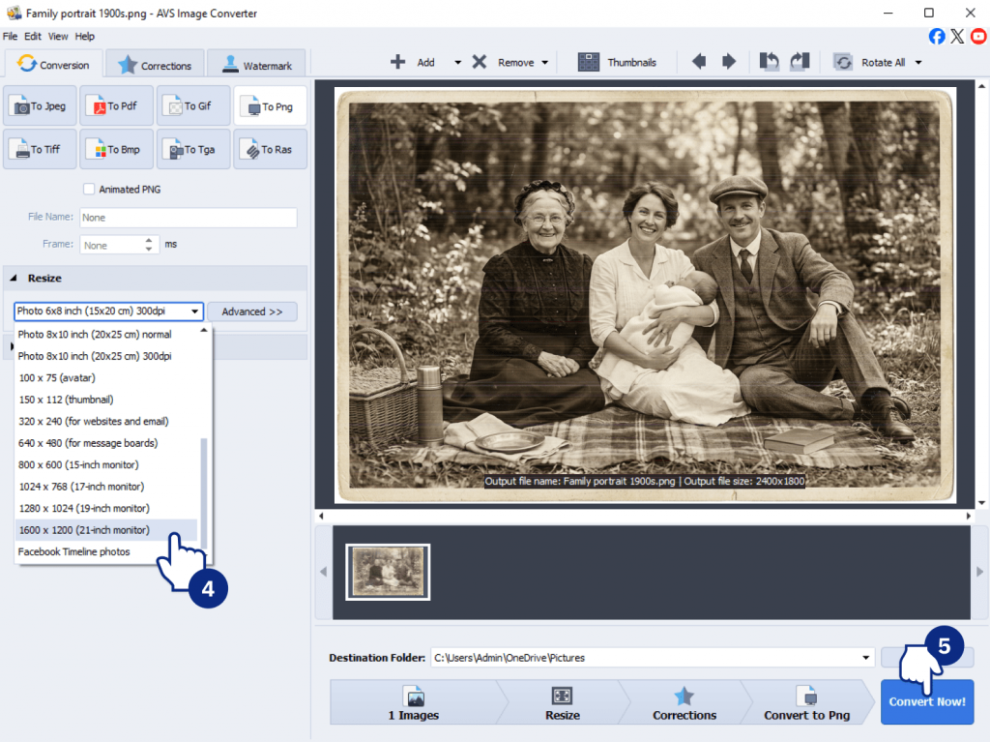Rotate image left with the toolbar icon

pos(770,62)
